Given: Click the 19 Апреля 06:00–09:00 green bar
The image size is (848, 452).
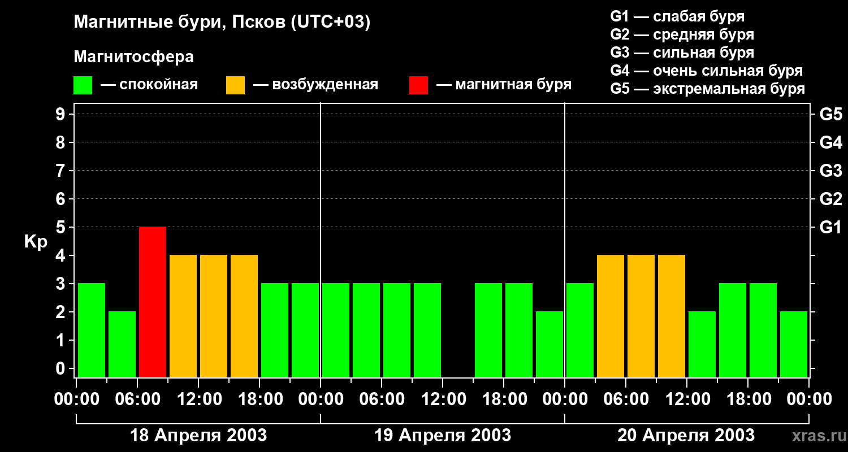Looking at the screenshot, I should pos(397,330).
